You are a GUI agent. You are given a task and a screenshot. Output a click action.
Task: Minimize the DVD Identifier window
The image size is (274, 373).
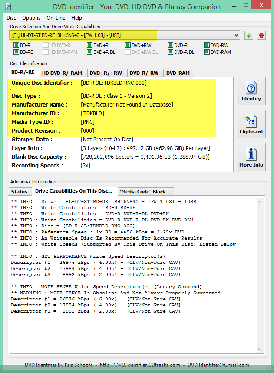[234, 5]
